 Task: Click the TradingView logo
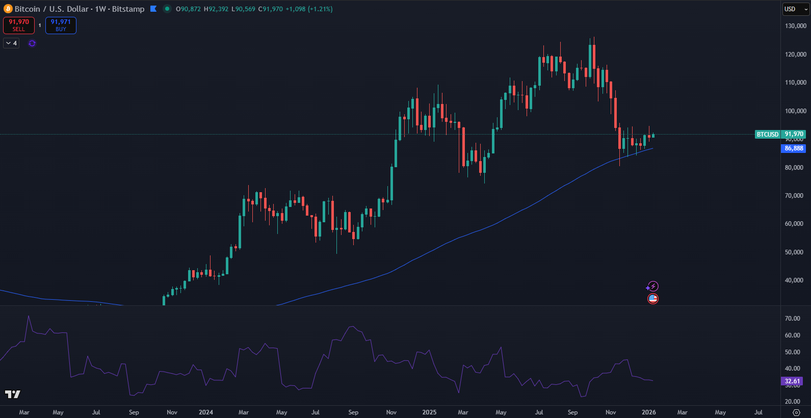[13, 394]
